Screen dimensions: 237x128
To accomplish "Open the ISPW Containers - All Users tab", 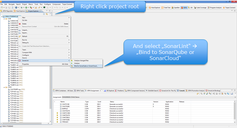I will tap(63, 91).
